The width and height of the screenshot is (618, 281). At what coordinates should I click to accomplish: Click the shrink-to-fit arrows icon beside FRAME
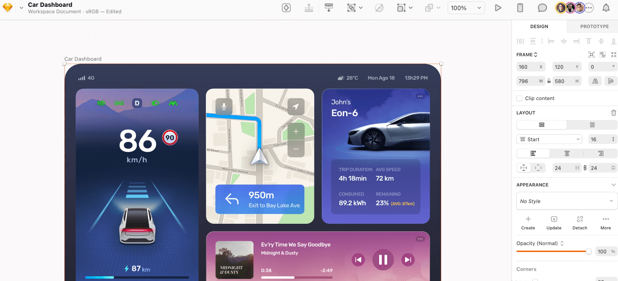click(x=614, y=55)
